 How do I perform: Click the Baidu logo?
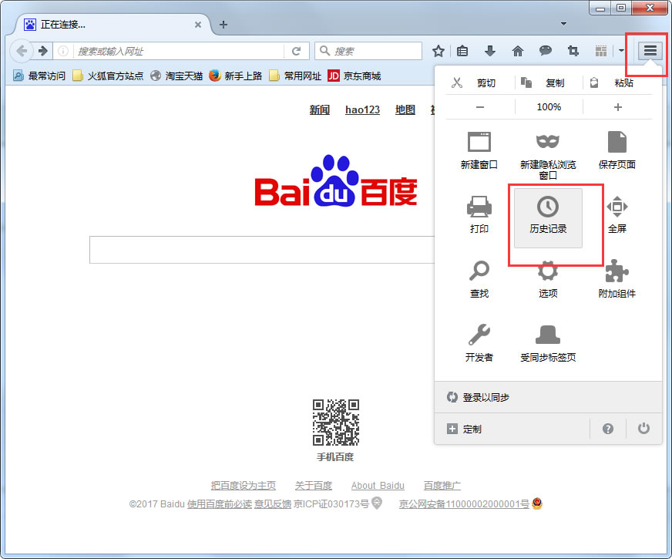click(x=336, y=181)
